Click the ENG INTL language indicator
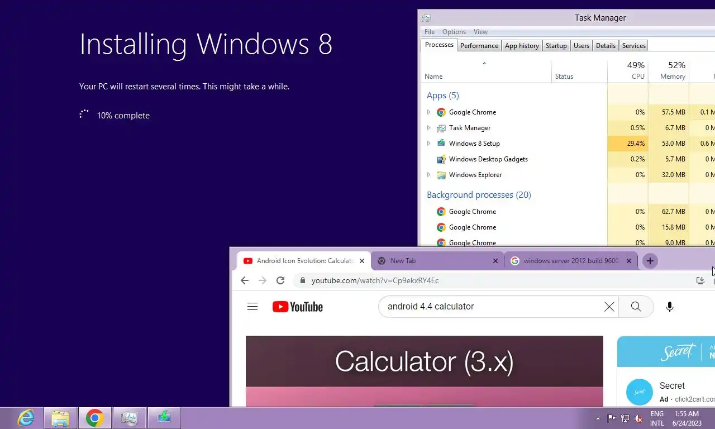 click(x=657, y=418)
